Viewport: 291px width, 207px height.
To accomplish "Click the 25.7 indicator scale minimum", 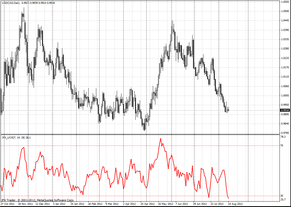I will tap(283, 200).
